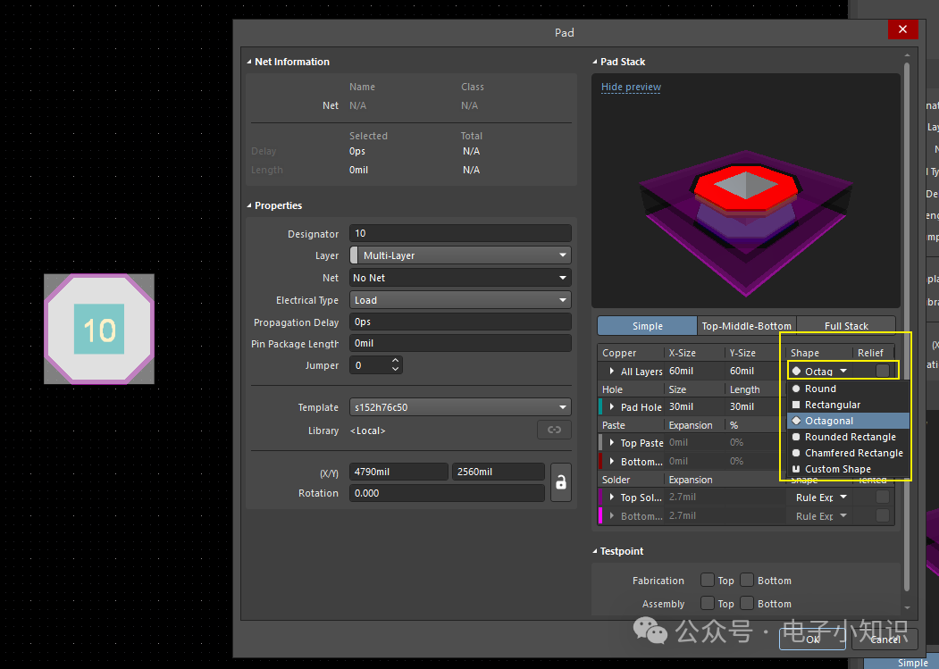Collapse the Pad Stack section
Screen dimensions: 939x669
pyautogui.click(x=595, y=62)
